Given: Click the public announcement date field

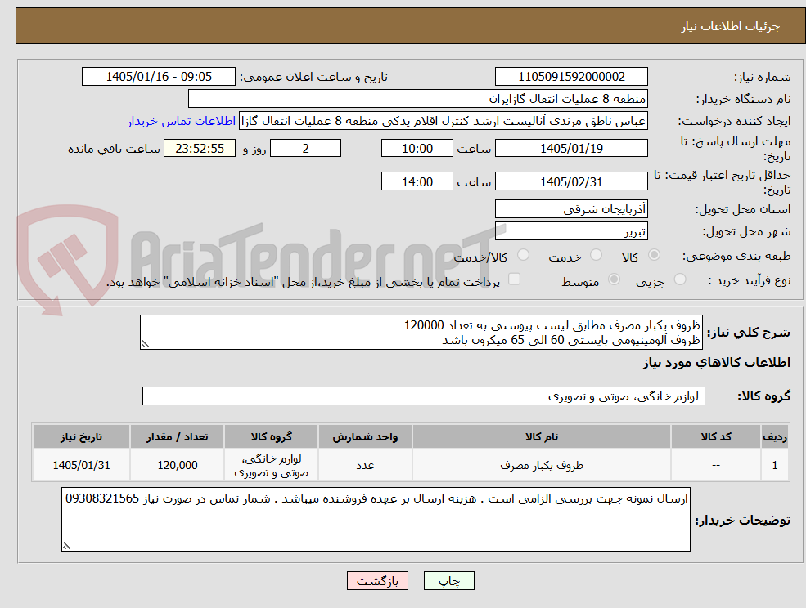Looking at the screenshot, I should click(158, 77).
